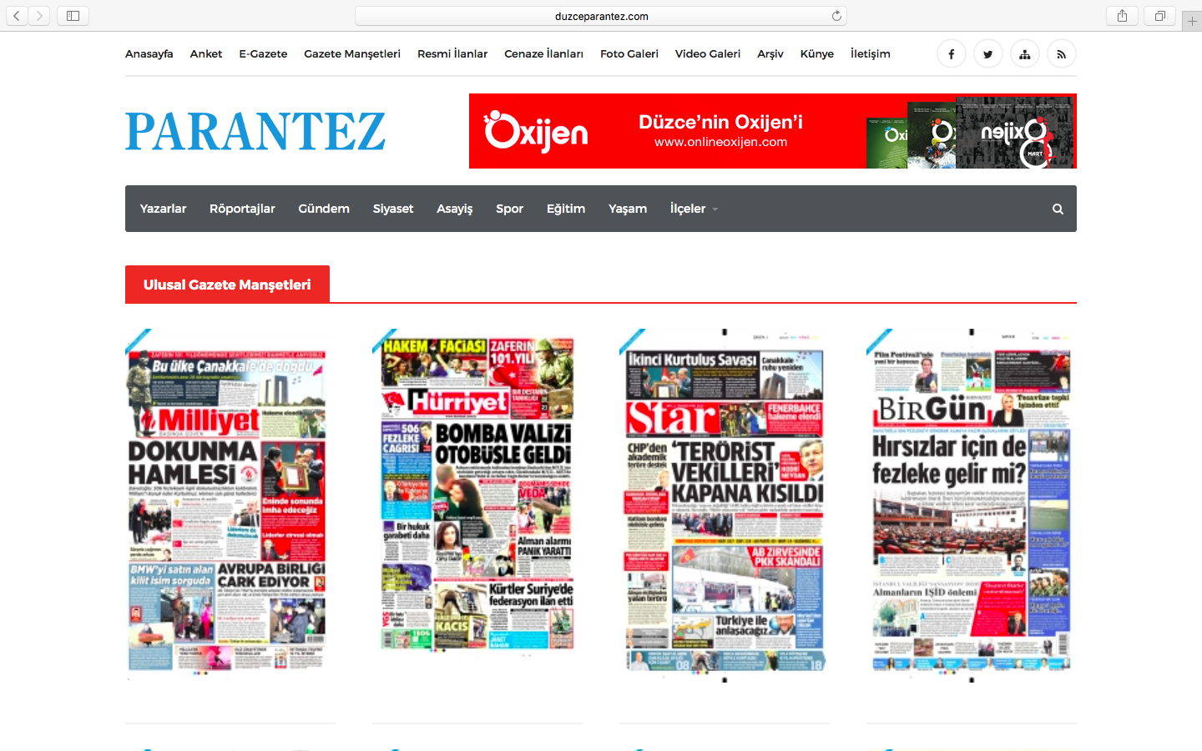
Task: Open the Hürriyet front page thumbnail
Action: point(477,492)
